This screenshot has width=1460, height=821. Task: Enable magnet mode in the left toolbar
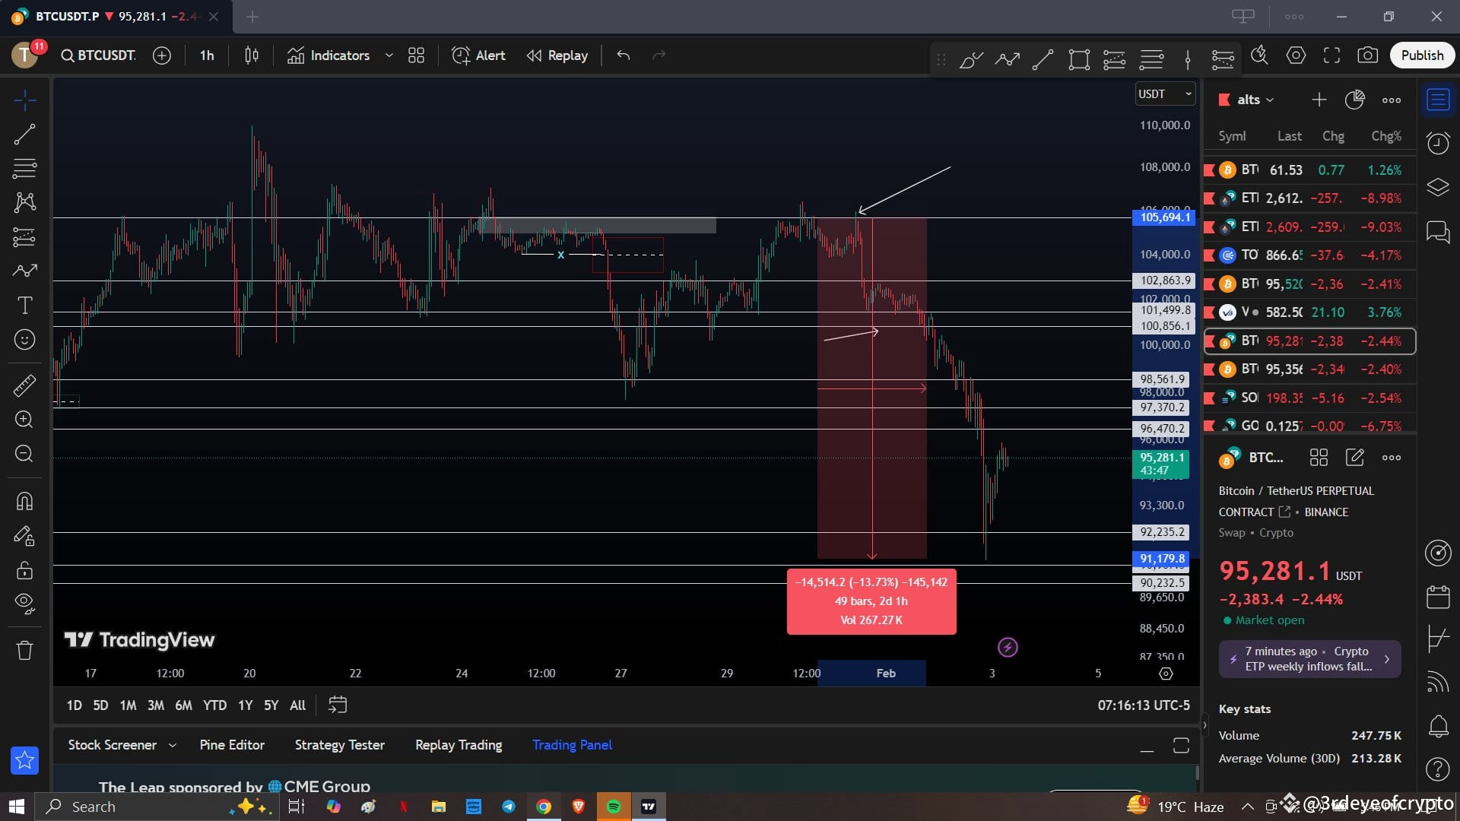tap(25, 500)
